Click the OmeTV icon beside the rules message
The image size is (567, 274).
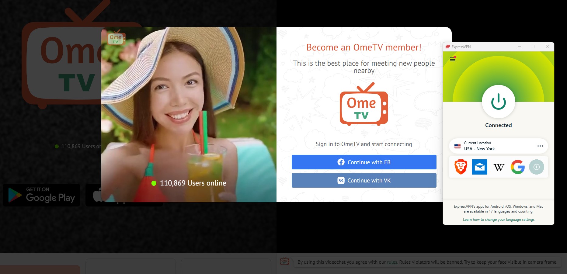285,262
